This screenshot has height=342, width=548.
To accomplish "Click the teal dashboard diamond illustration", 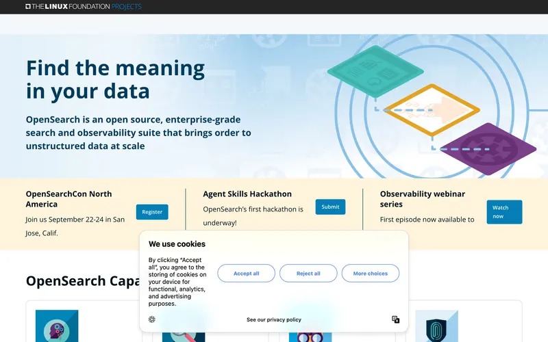I will [x=375, y=71].
